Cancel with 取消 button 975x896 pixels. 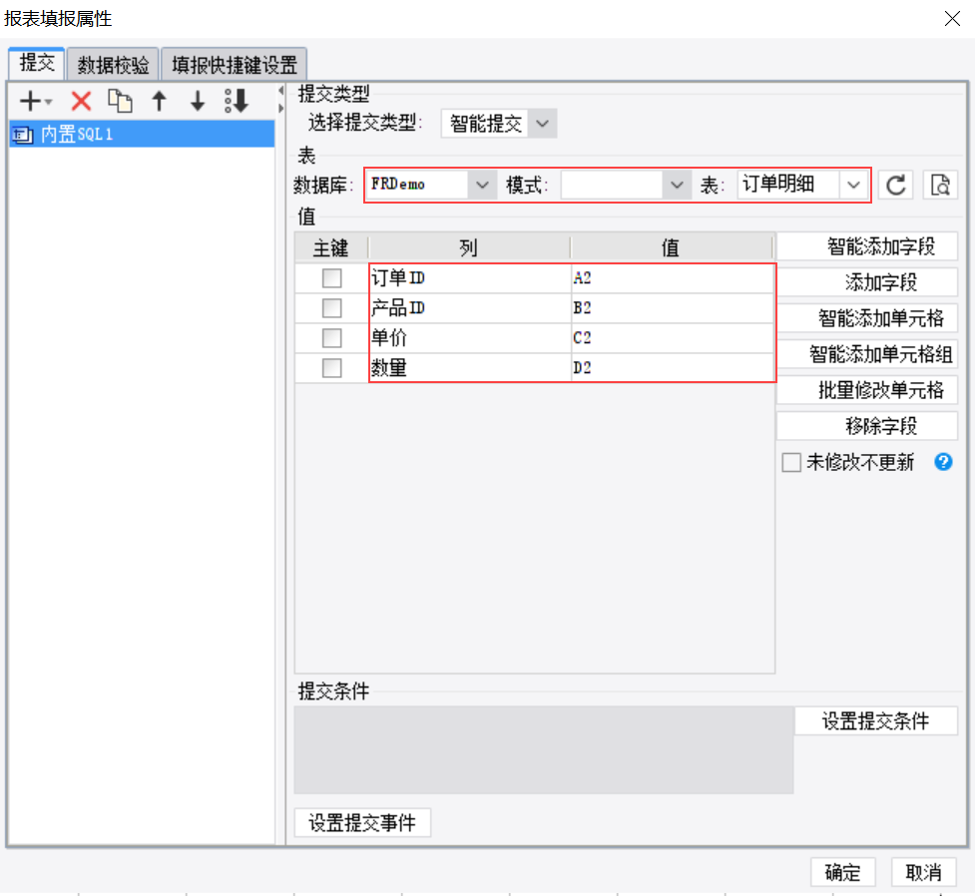923,872
